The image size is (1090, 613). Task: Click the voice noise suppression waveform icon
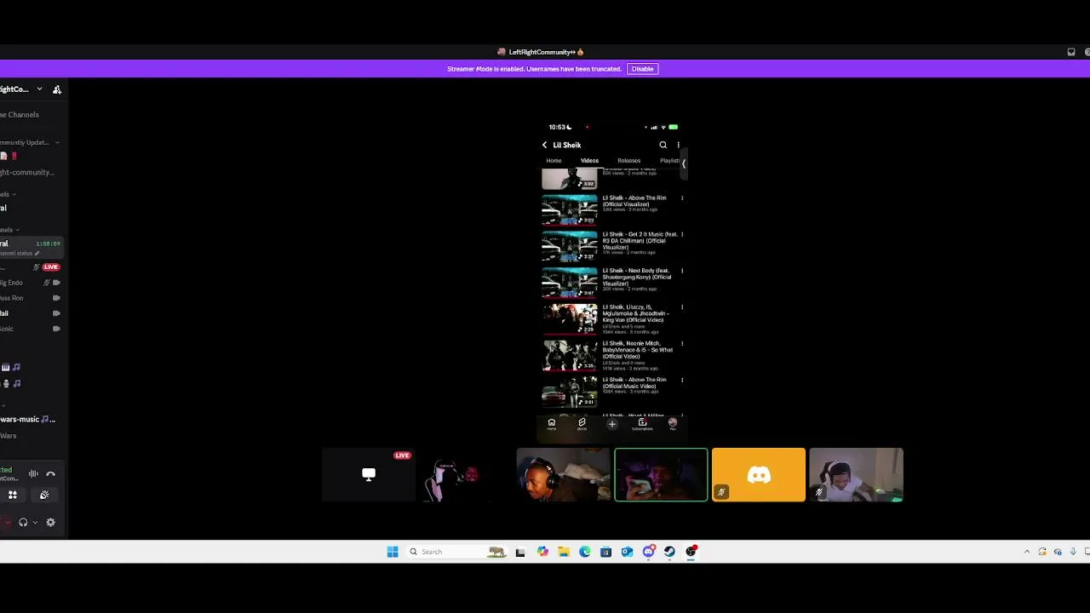point(33,474)
